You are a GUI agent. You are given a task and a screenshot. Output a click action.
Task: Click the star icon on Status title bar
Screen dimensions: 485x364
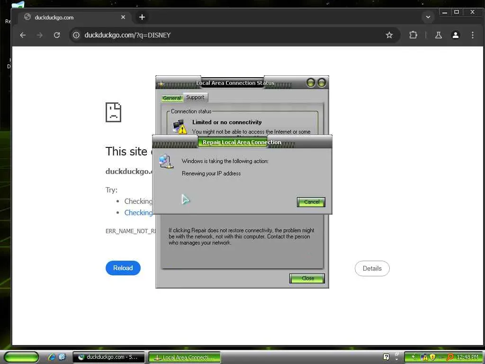(161, 83)
